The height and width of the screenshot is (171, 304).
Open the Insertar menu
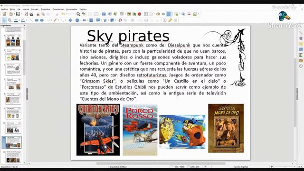pos(26,9)
